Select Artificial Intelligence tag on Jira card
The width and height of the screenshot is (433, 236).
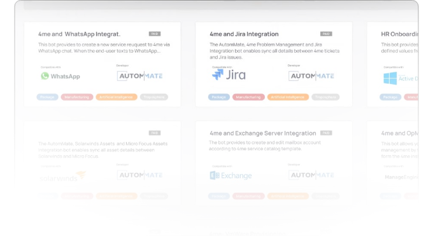[x=288, y=97]
